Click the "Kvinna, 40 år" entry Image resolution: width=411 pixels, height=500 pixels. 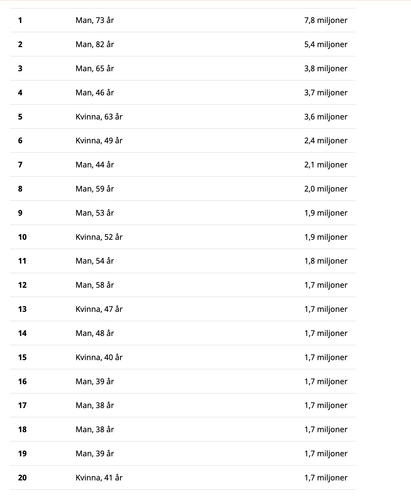pos(99,358)
